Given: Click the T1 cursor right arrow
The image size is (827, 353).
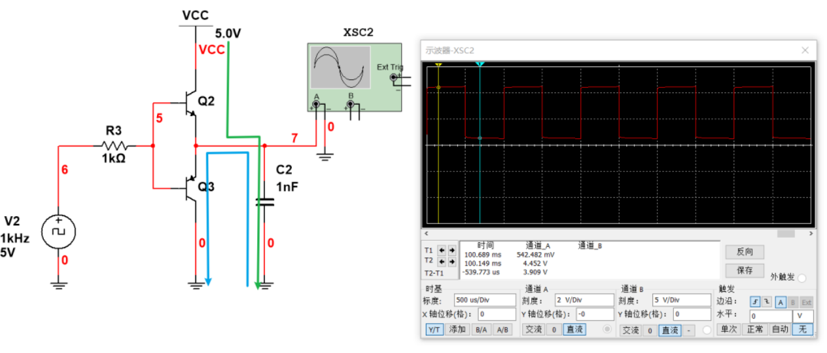Looking at the screenshot, I should point(451,250).
